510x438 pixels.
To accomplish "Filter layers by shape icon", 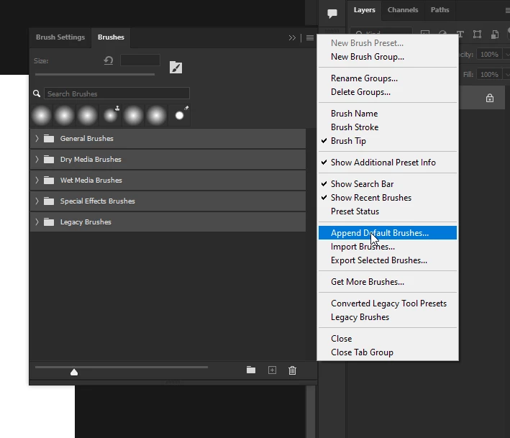I will click(477, 34).
